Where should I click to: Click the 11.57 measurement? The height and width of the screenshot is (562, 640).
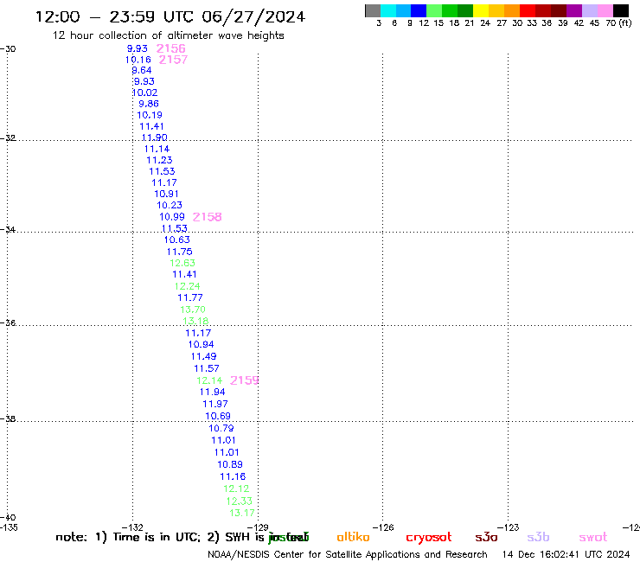tap(207, 368)
